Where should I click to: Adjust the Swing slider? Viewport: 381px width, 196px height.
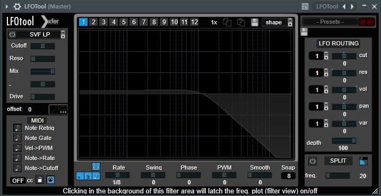coord(153,175)
